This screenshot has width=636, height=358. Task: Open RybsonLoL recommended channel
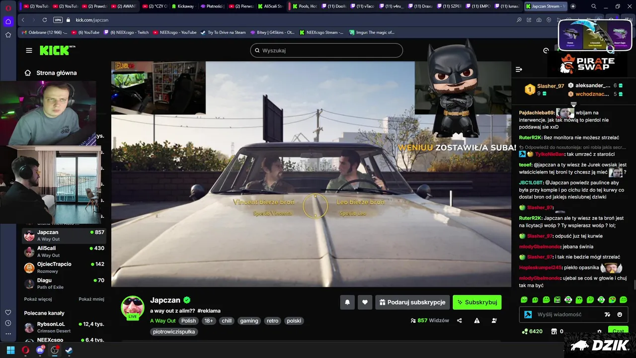(x=65, y=327)
